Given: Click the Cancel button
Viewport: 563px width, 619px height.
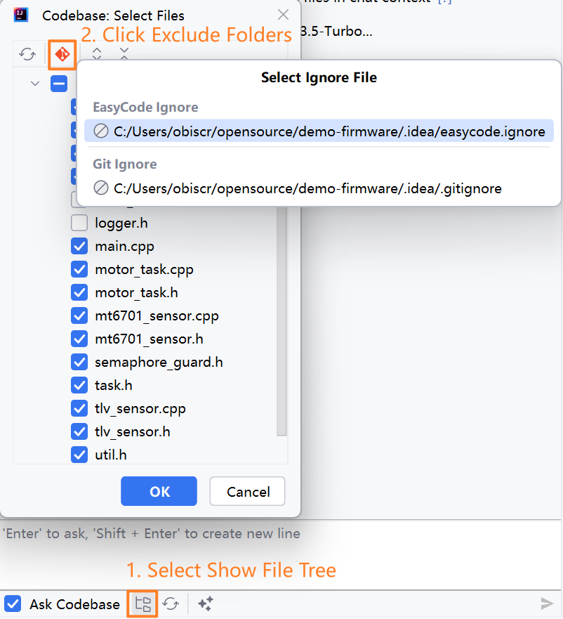Looking at the screenshot, I should click(247, 491).
